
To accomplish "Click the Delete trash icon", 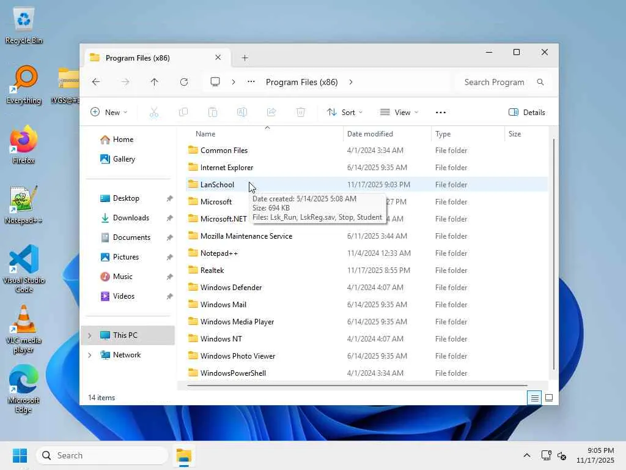I will (301, 113).
